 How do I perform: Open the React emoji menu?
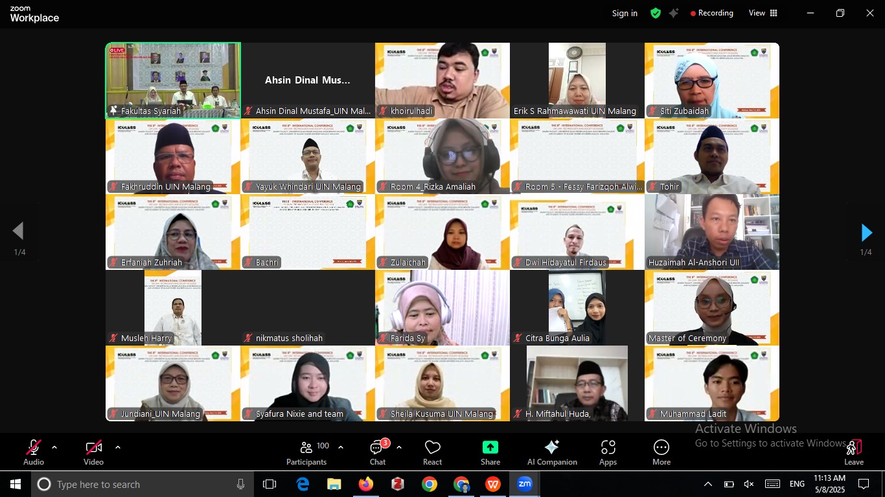tap(432, 452)
